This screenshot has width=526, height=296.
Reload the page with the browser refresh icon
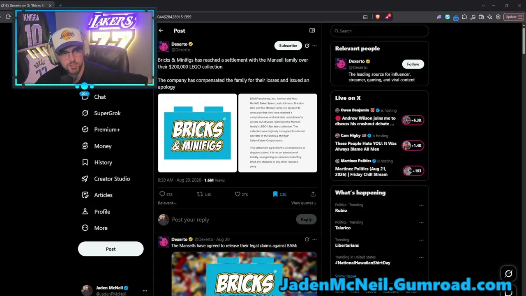coord(8,17)
